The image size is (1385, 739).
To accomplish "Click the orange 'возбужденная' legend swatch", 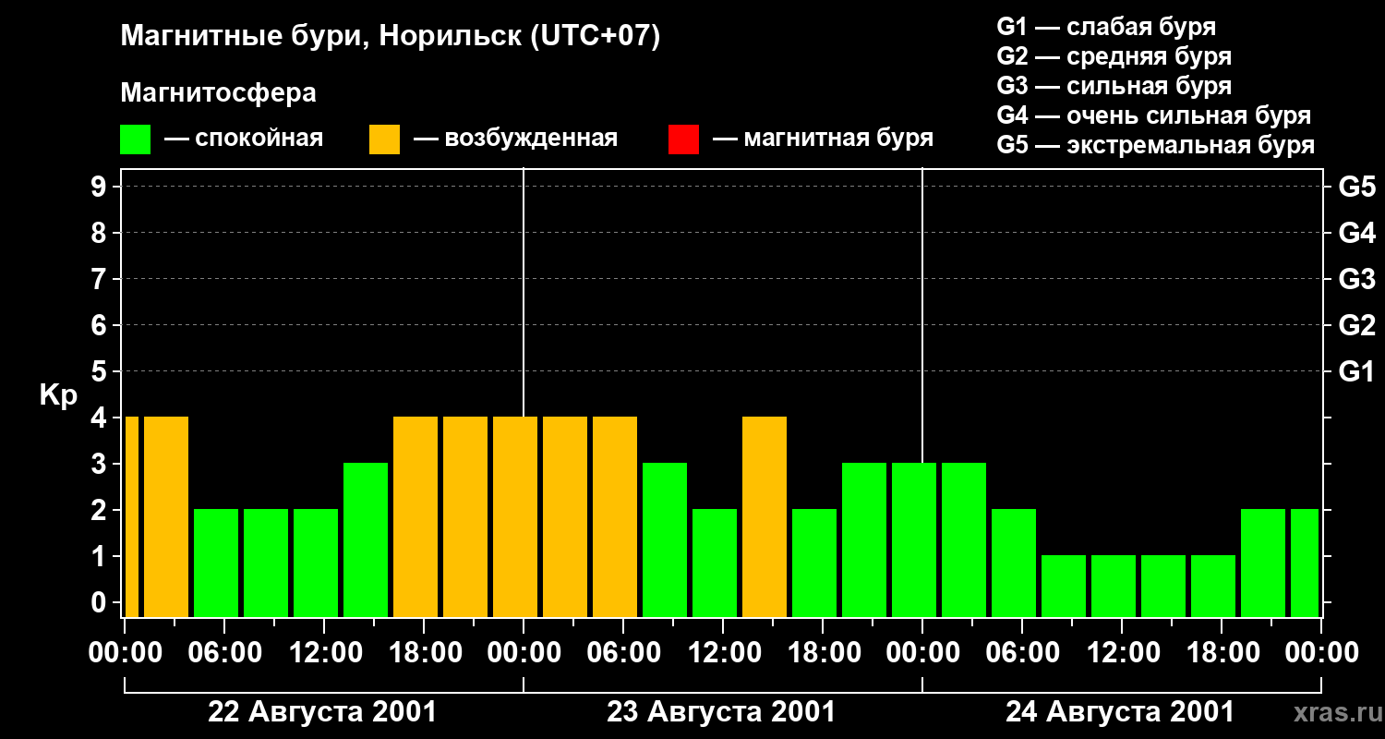I will coord(384,139).
